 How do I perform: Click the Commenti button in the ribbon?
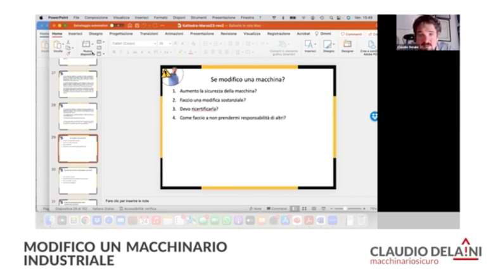click(352, 34)
